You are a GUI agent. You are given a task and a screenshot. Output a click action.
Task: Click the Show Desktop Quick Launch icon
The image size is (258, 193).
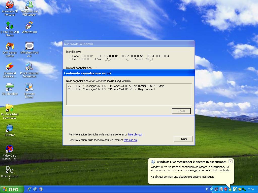coord(35,189)
